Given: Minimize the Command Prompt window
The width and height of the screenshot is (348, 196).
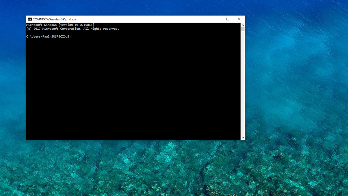Looking at the screenshot, I should 216,19.
